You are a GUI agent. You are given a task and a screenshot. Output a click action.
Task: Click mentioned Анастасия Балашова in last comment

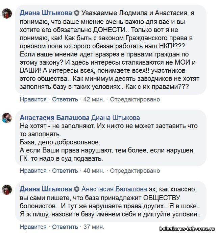point(114,189)
